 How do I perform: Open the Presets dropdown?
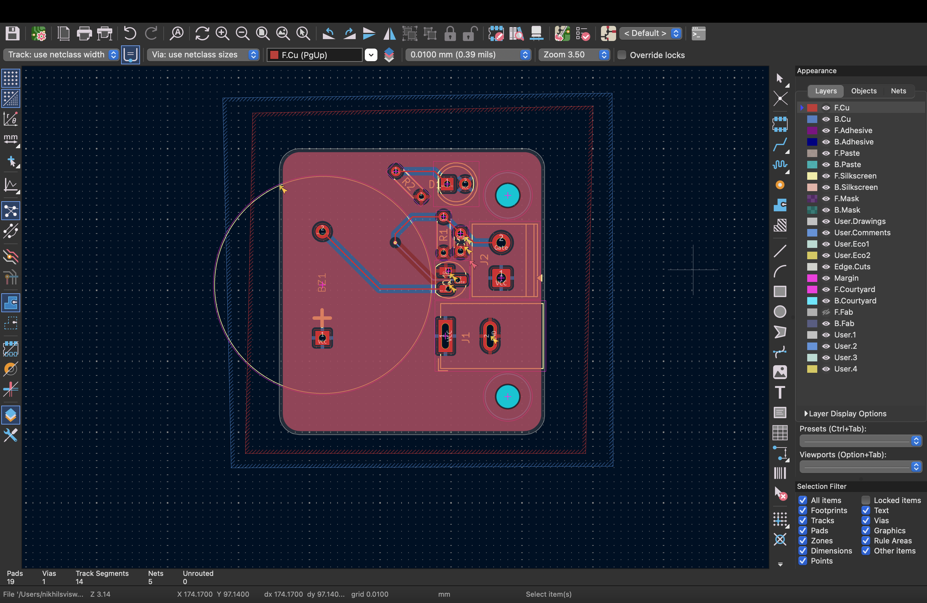[860, 441]
